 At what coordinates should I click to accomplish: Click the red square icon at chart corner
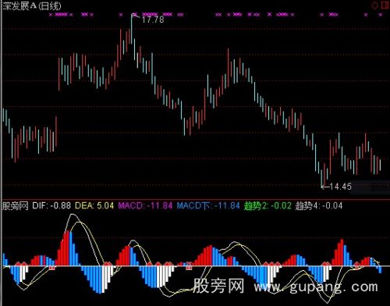(x=385, y=5)
